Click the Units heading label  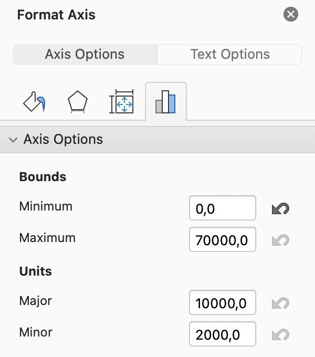pos(35,271)
